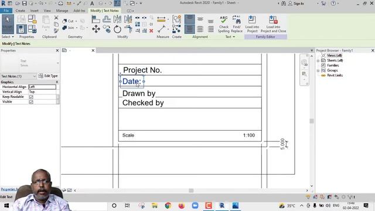Click the Horizontal Align value field
This screenshot has width=375, height=211.
42,87
